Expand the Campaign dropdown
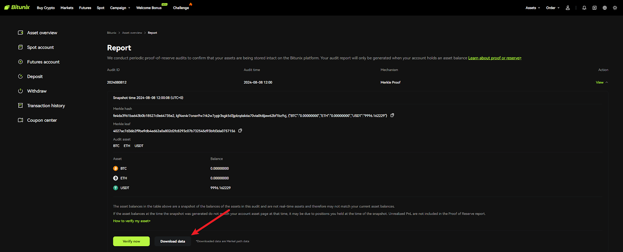 120,8
